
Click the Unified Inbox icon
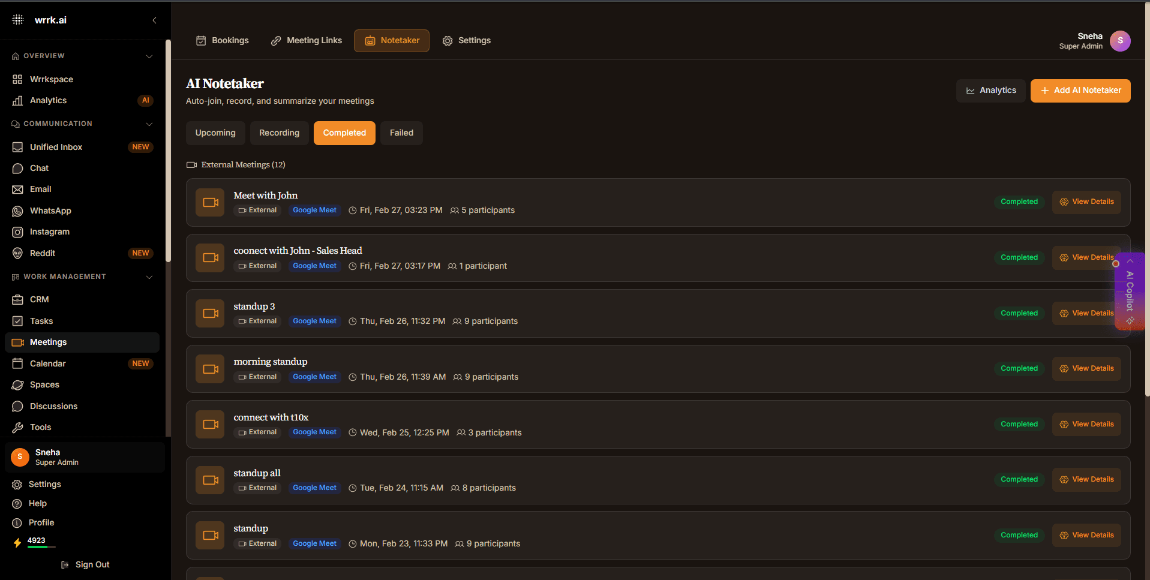[x=17, y=147]
